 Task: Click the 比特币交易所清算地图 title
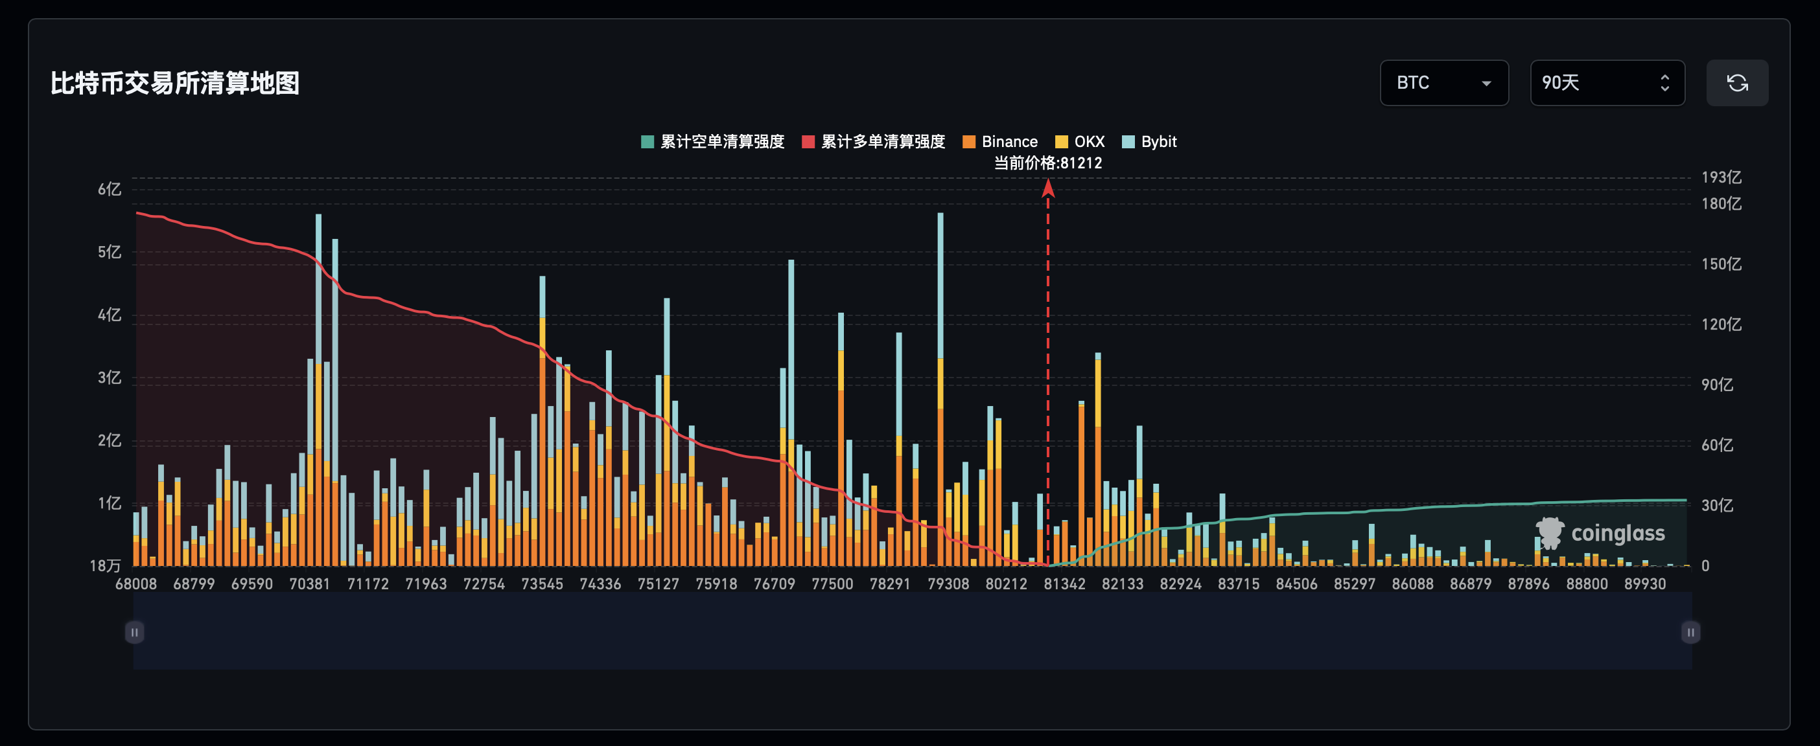[x=174, y=84]
